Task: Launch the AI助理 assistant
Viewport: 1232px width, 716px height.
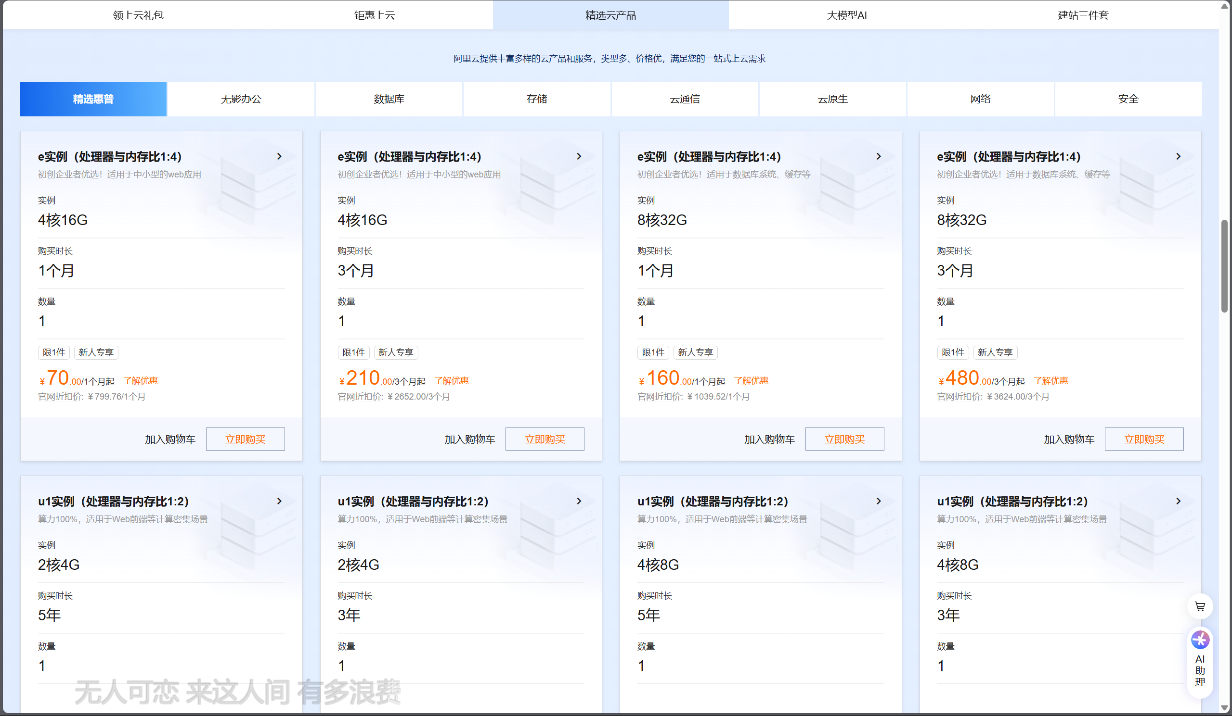Action: click(x=1199, y=660)
